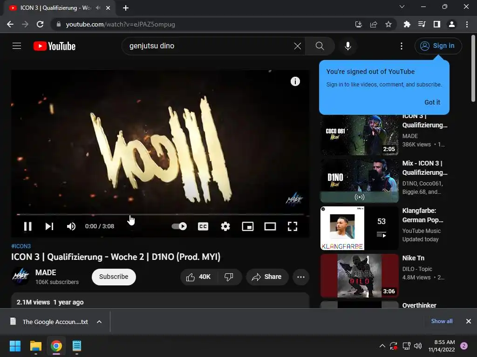Screen dimensions: 477x357
Task: Dismiss the tooltip with Got it
Action: click(432, 102)
